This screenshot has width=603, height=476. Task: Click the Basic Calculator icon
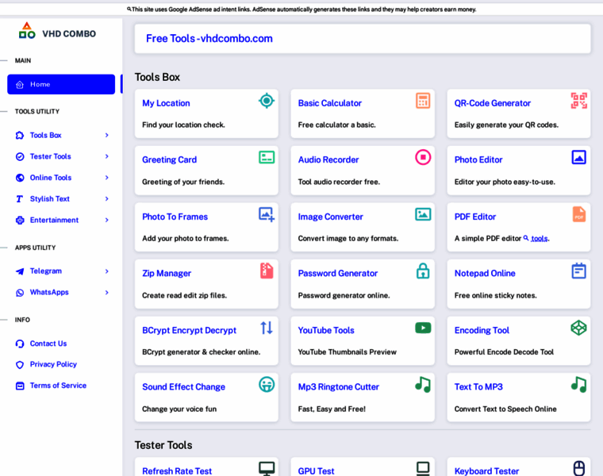pyautogui.click(x=423, y=101)
